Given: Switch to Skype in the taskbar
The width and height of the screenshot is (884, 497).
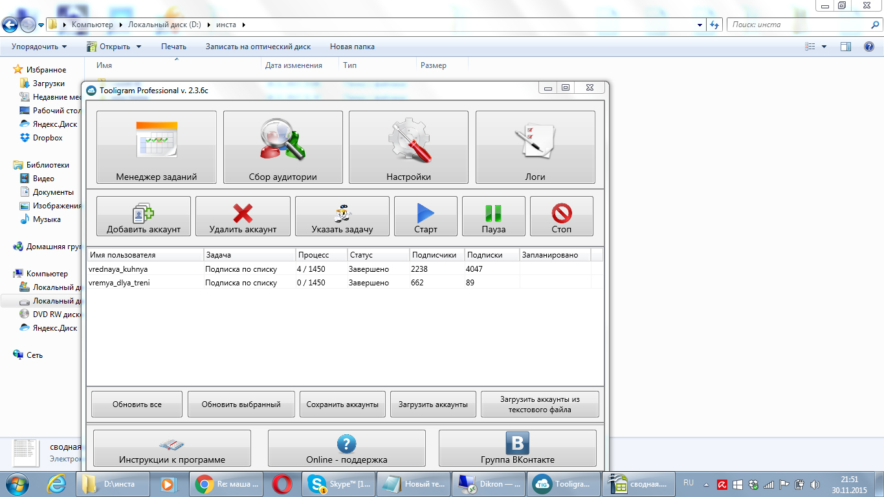Looking at the screenshot, I should (x=338, y=483).
